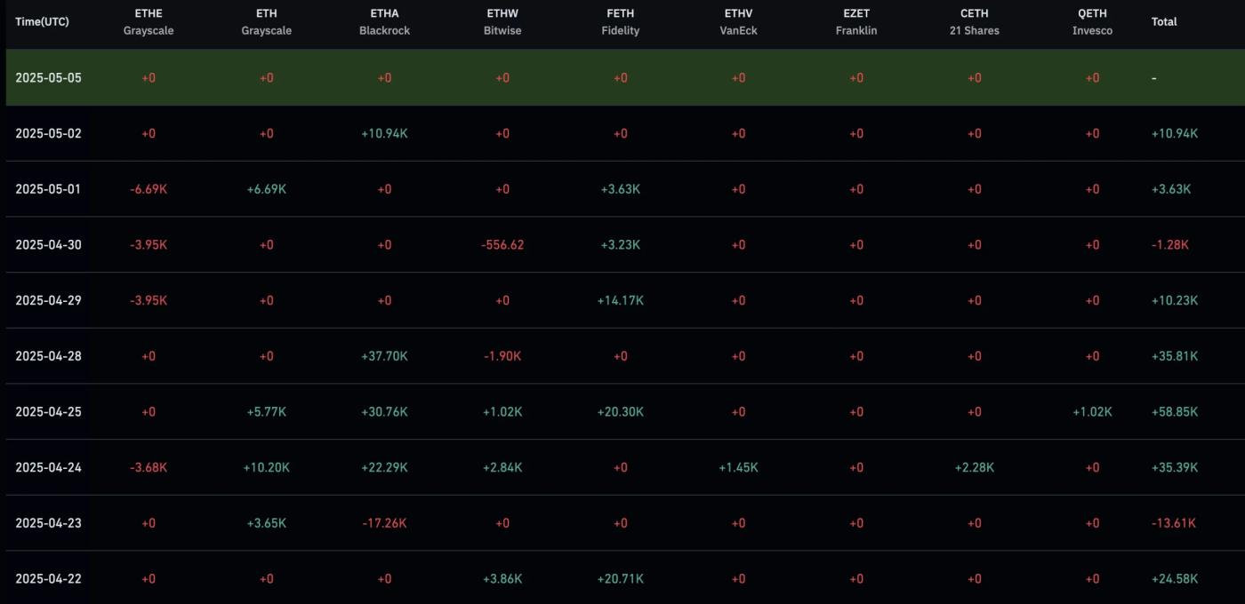Click the FETH Fidelity column header
The height and width of the screenshot is (604, 1245).
coord(620,22)
